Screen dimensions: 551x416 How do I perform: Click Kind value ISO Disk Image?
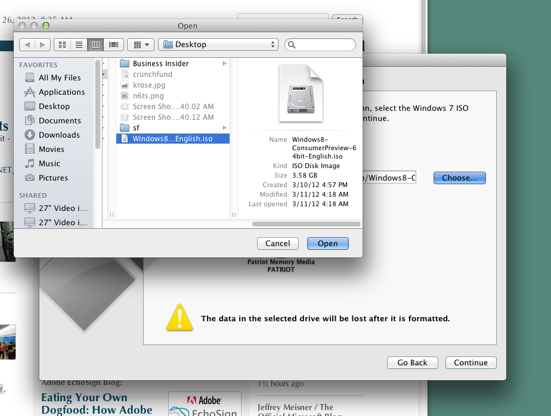click(x=316, y=166)
